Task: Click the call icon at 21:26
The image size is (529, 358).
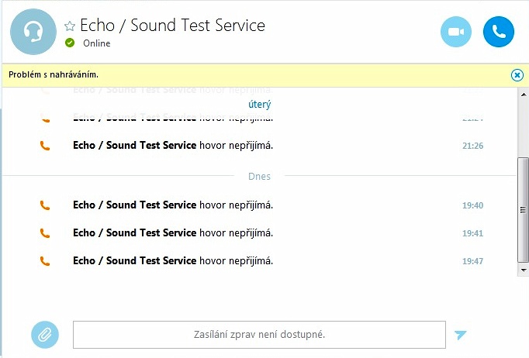Action: pos(45,146)
